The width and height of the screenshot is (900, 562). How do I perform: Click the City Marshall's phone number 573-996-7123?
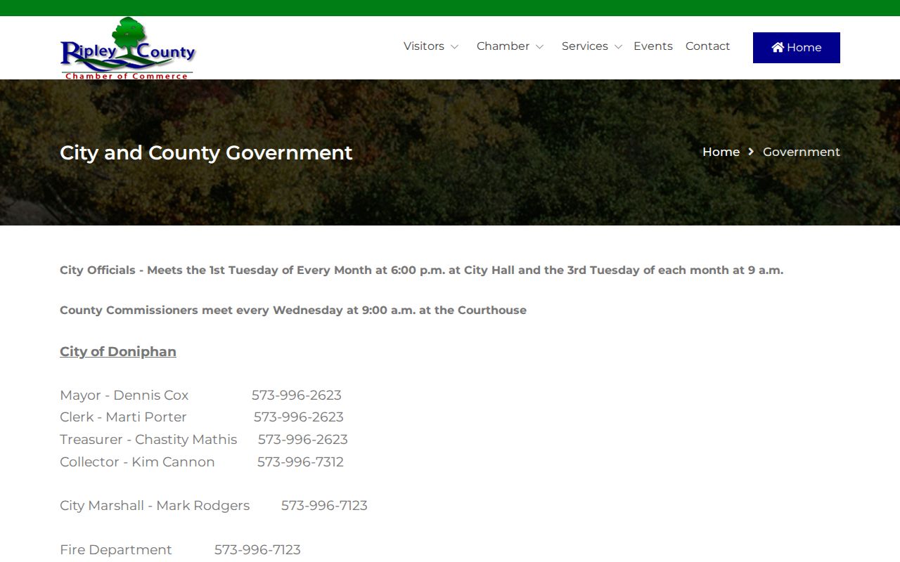(324, 505)
